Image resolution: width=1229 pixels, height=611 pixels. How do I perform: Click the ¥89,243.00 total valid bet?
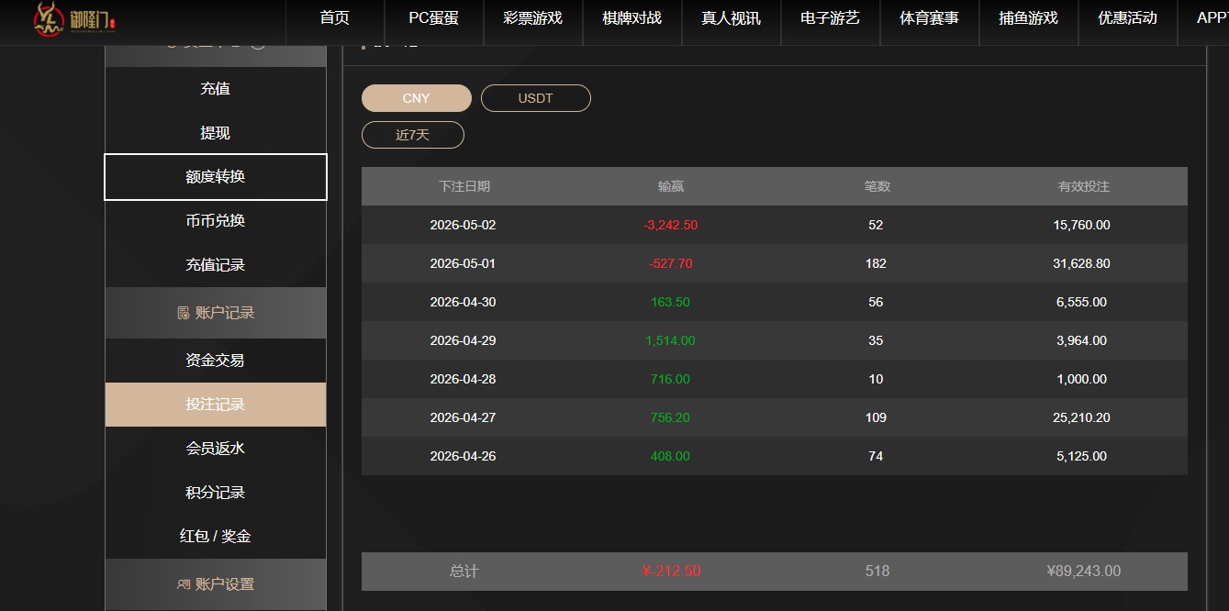(1084, 572)
